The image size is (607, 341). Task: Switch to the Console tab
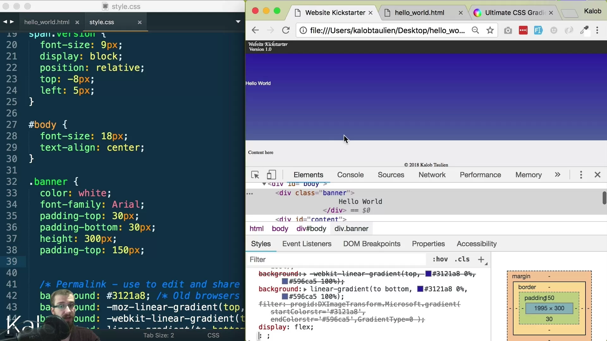(x=350, y=175)
